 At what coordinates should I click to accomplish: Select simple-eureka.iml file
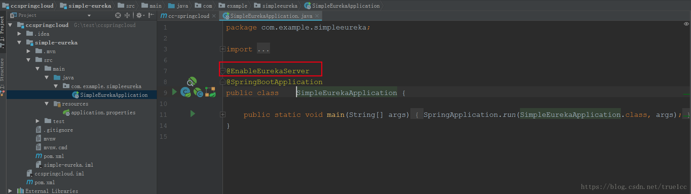(x=68, y=165)
